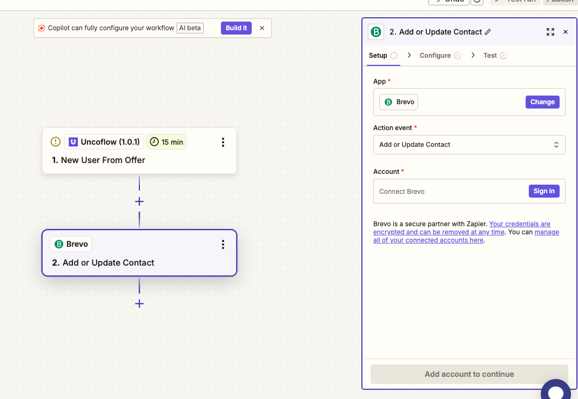The width and height of the screenshot is (578, 399).
Task: Click the Setup tab status circle
Action: tap(394, 56)
